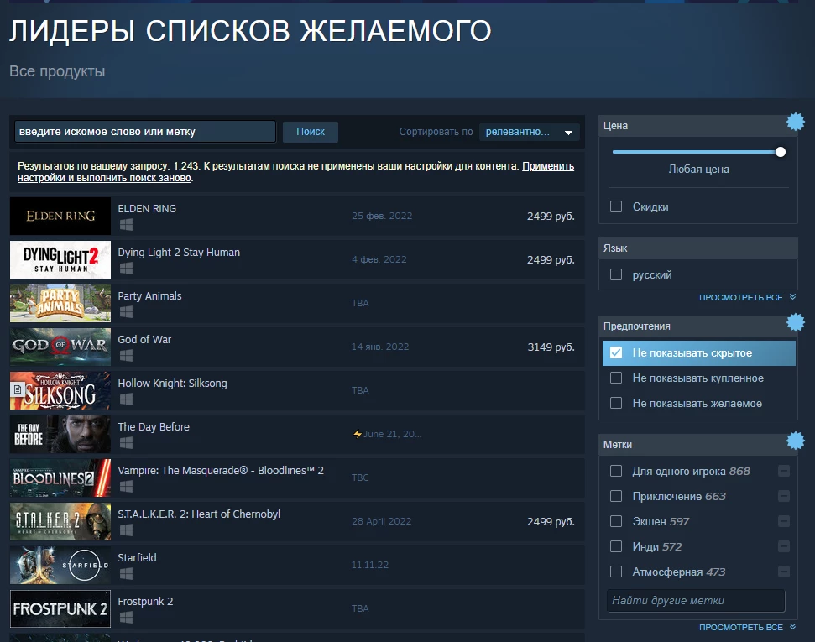This screenshot has width=815, height=642.
Task: Check the Приключение tag filter
Action: coord(616,497)
